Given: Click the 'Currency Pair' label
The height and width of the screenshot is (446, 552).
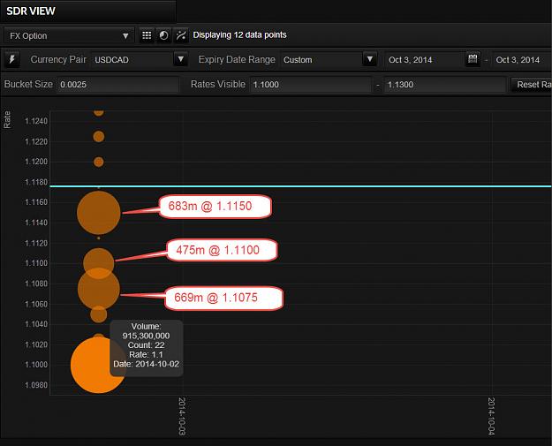Looking at the screenshot, I should click(x=58, y=59).
